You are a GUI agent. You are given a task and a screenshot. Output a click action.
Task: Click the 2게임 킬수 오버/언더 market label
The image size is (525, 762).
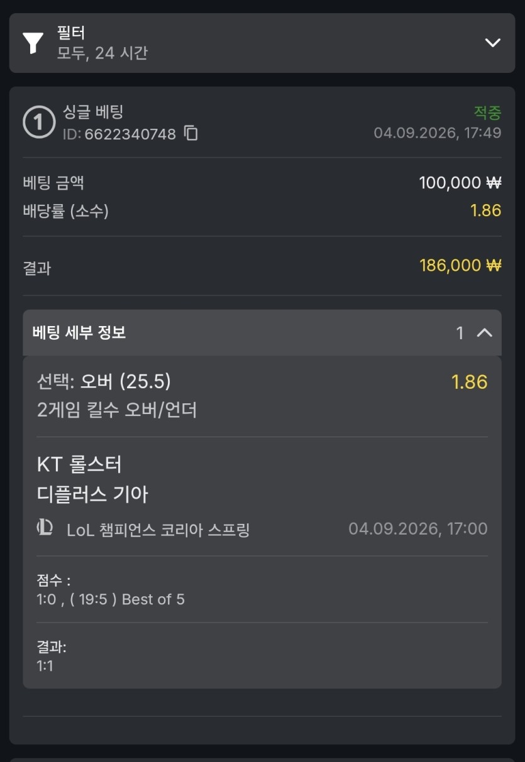117,410
